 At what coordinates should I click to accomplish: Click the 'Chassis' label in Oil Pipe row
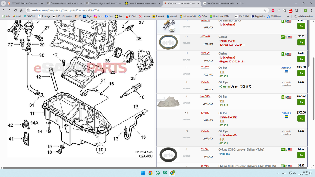tap(224, 87)
